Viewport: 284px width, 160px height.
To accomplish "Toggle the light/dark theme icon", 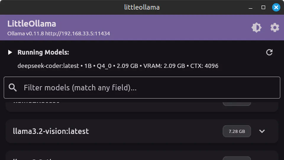I will pos(256,28).
